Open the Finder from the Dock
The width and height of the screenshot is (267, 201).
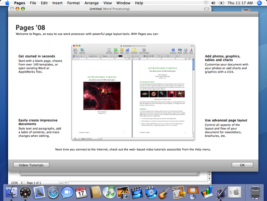(12, 192)
